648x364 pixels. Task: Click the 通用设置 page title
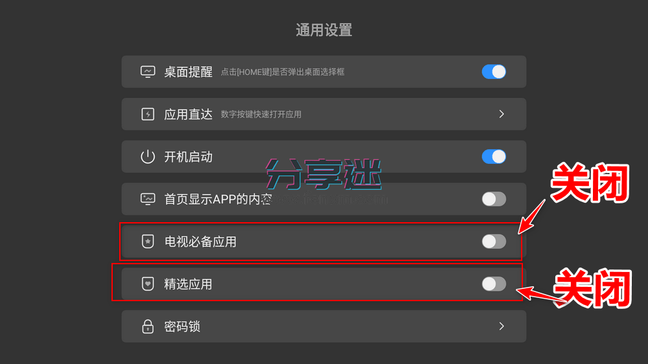pyautogui.click(x=324, y=30)
